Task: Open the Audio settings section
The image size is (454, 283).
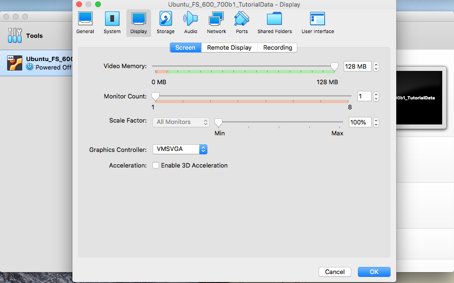Action: [x=191, y=23]
